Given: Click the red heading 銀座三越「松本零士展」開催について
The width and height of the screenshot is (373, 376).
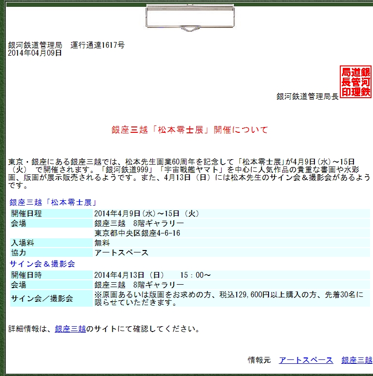Looking at the screenshot, I should [189, 130].
